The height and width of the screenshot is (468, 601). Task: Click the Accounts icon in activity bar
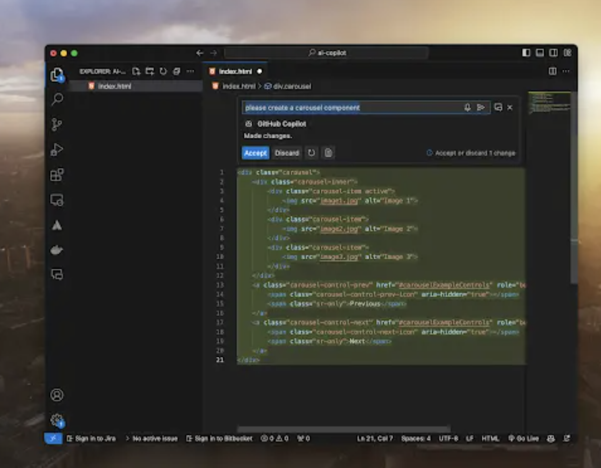click(57, 395)
